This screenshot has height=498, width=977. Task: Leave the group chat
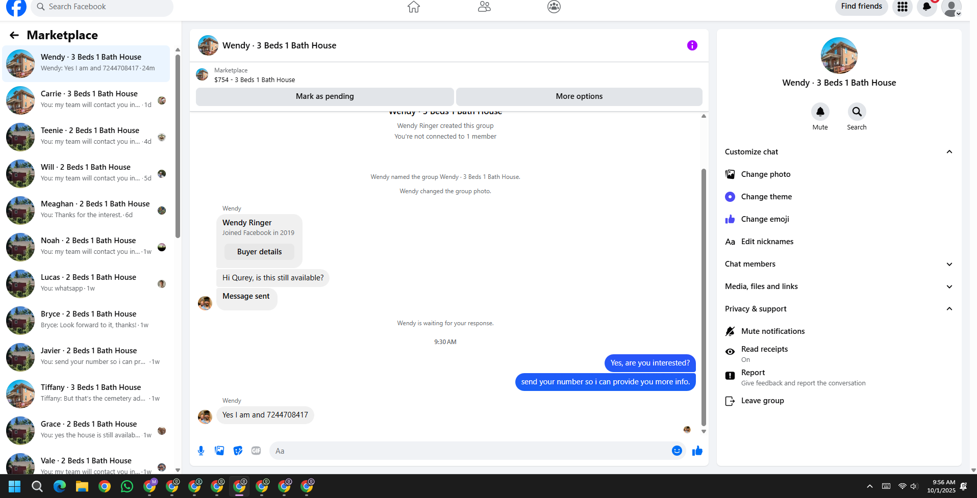coord(839,401)
